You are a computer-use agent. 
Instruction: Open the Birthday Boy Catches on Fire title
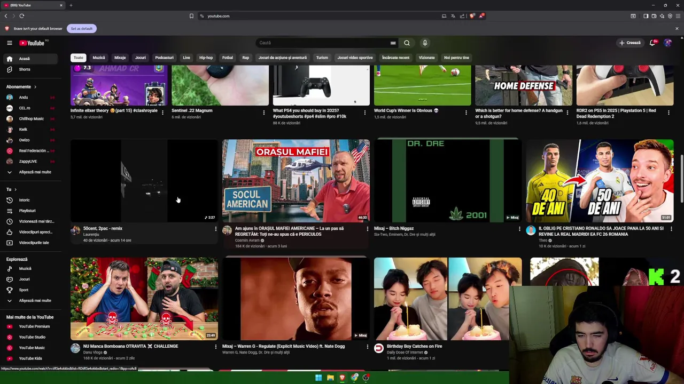pos(414,346)
